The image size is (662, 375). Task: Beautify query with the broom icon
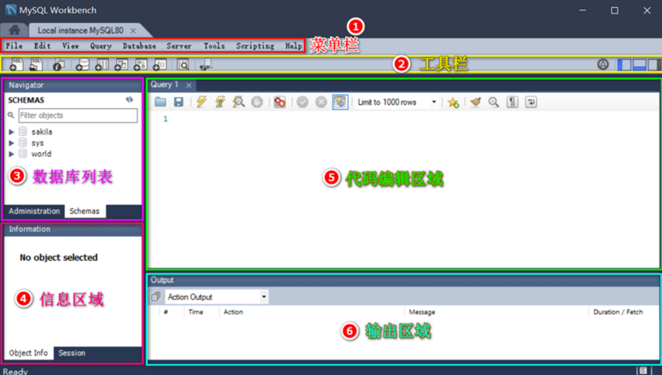tap(476, 102)
